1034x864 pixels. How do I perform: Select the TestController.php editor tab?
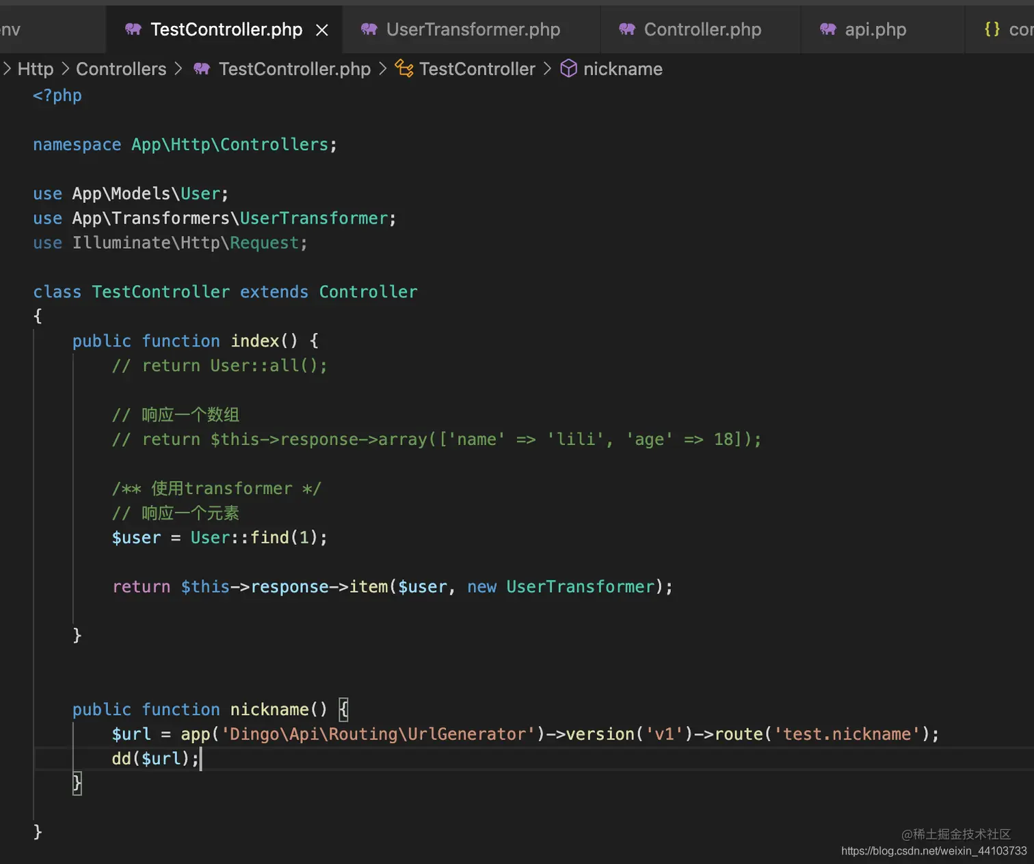[x=224, y=29]
